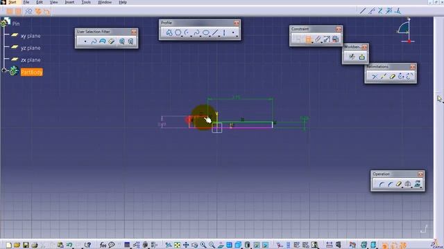Viewport: 444px width, 249px height.
Task: Open the Formula f(x) tool
Action: pos(103,245)
